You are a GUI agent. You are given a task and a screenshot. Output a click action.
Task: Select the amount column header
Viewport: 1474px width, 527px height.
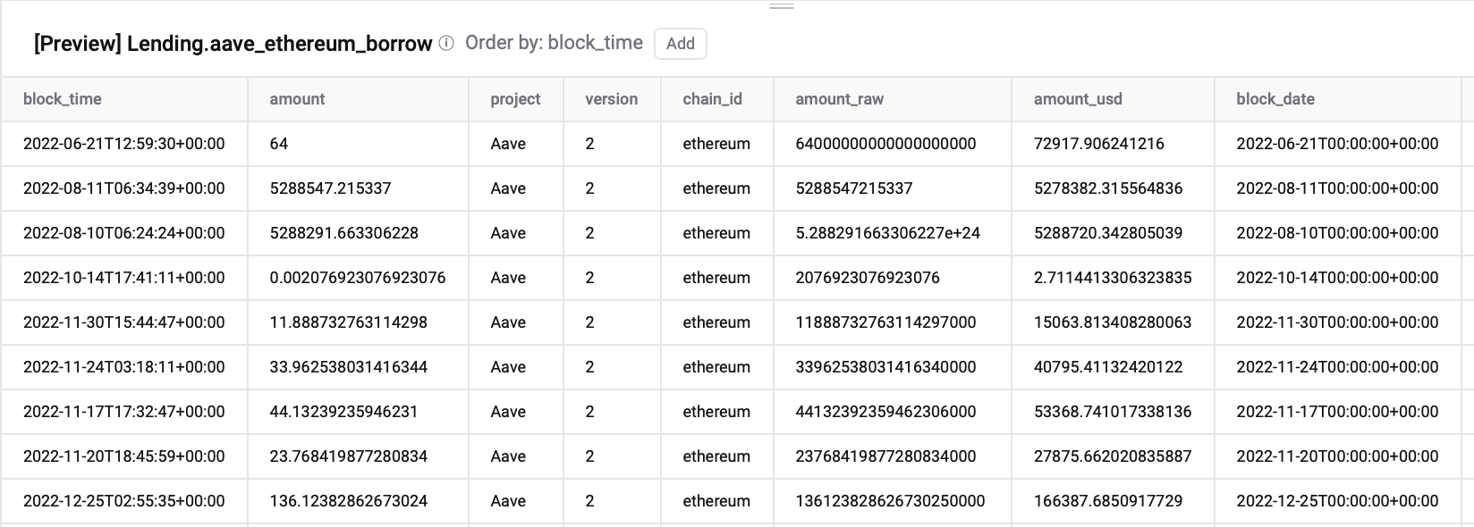click(297, 99)
